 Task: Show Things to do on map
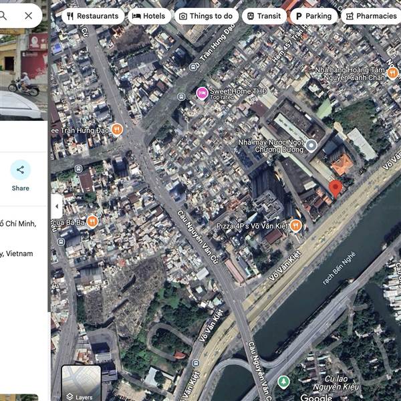pyautogui.click(x=207, y=16)
